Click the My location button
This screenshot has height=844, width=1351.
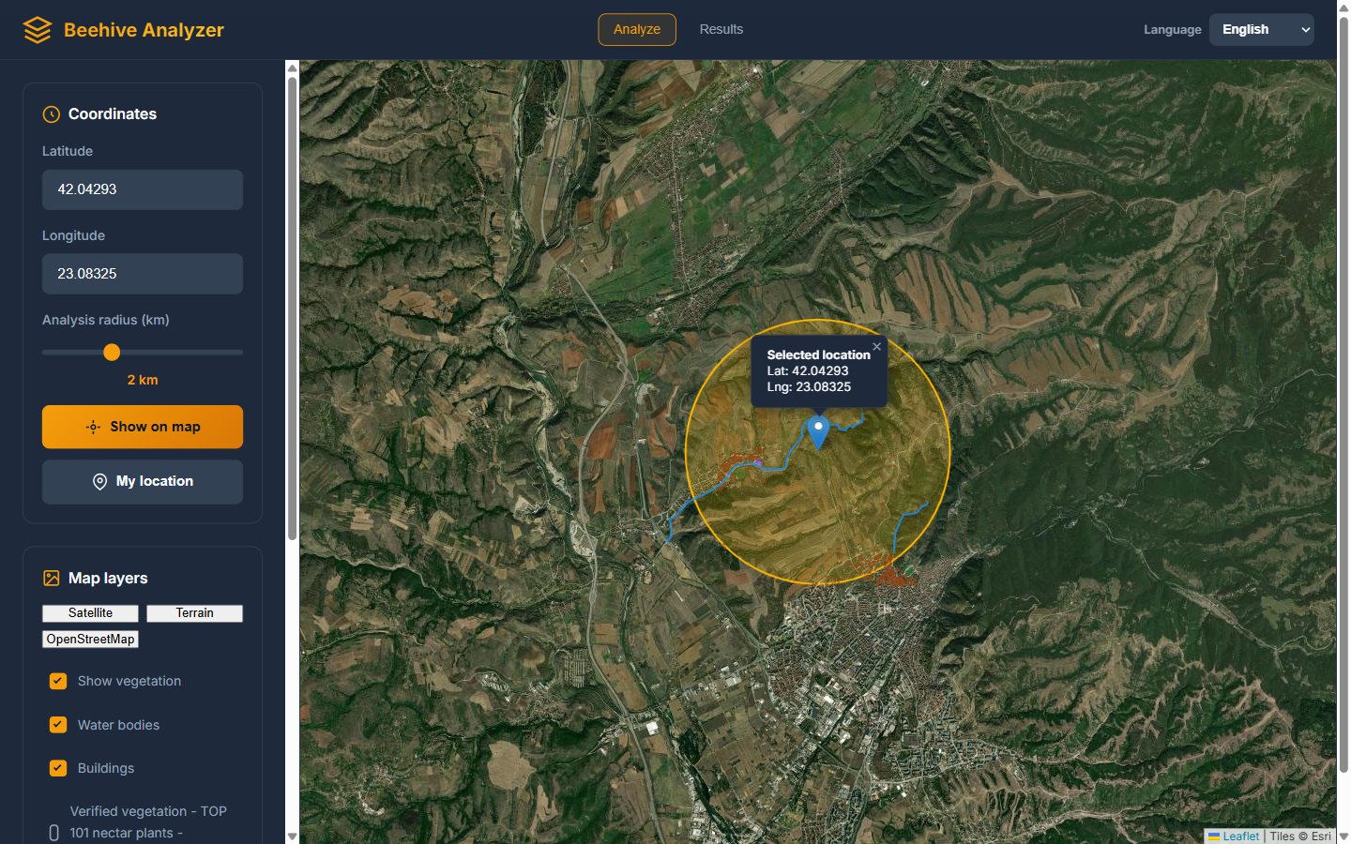point(143,481)
